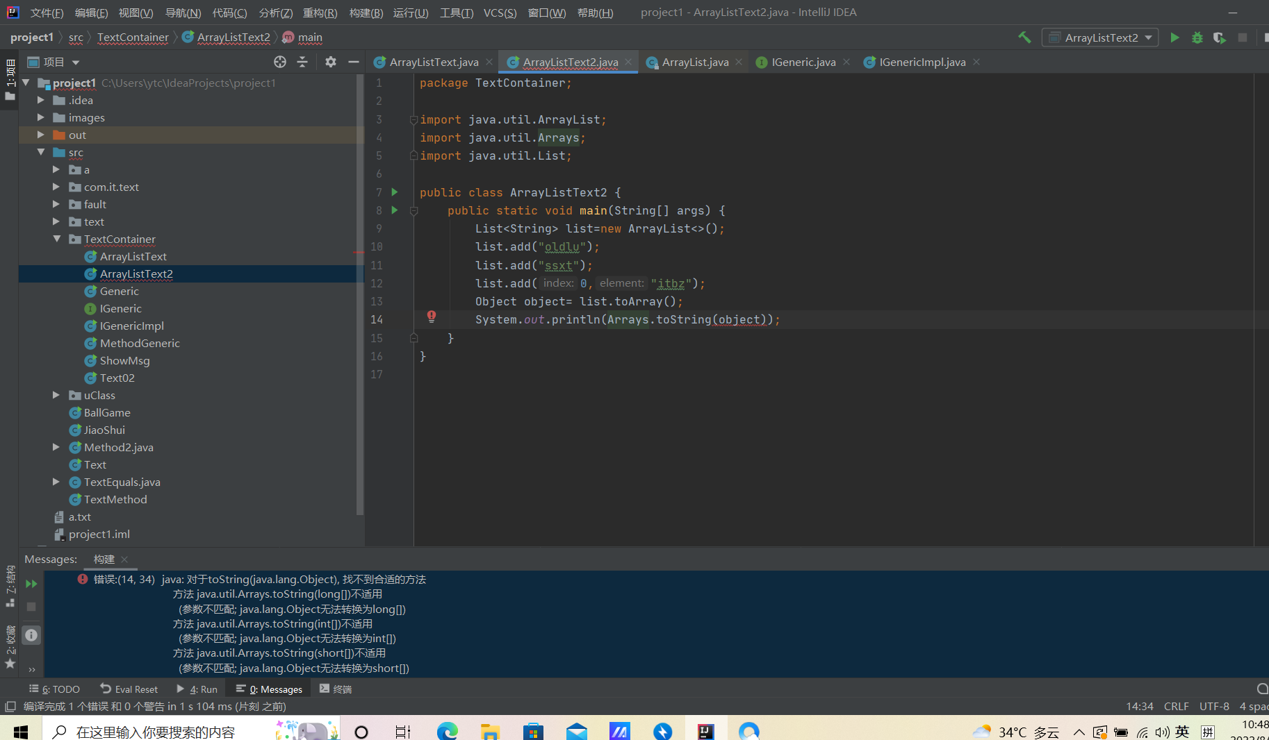Click the Build project hammer icon
Screen dimensions: 1269x740
(1024, 37)
